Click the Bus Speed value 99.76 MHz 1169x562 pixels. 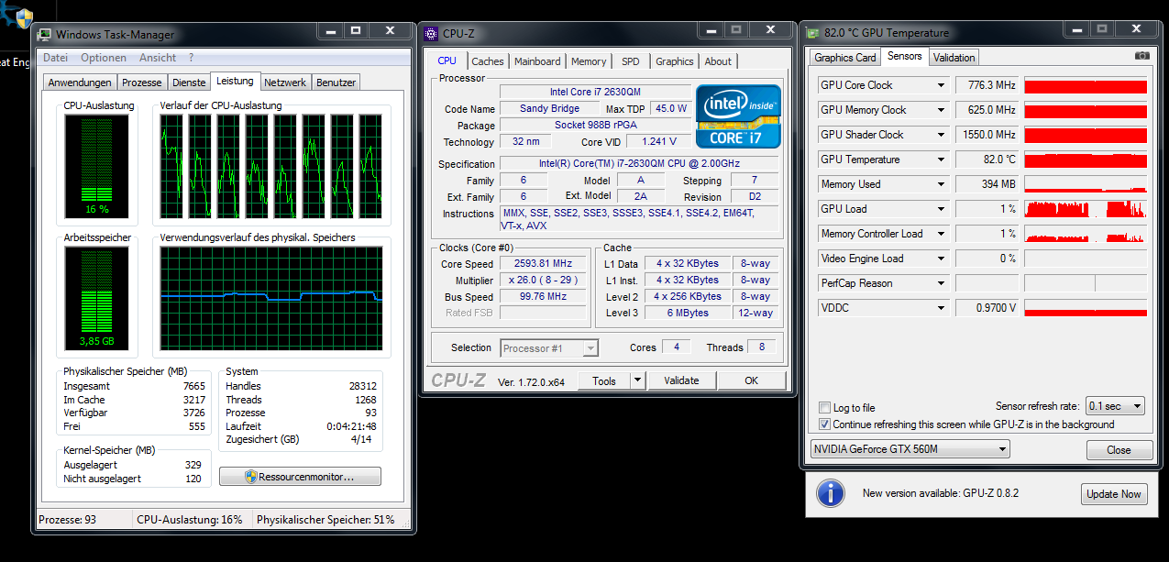(543, 297)
